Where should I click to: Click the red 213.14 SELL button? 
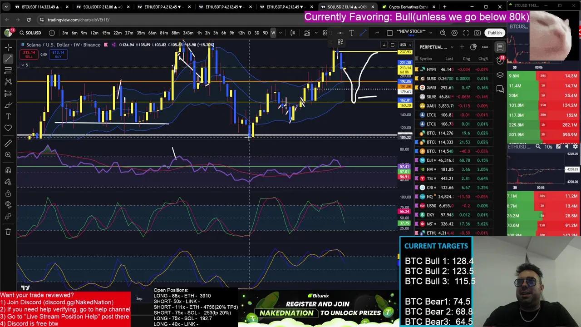tap(29, 54)
